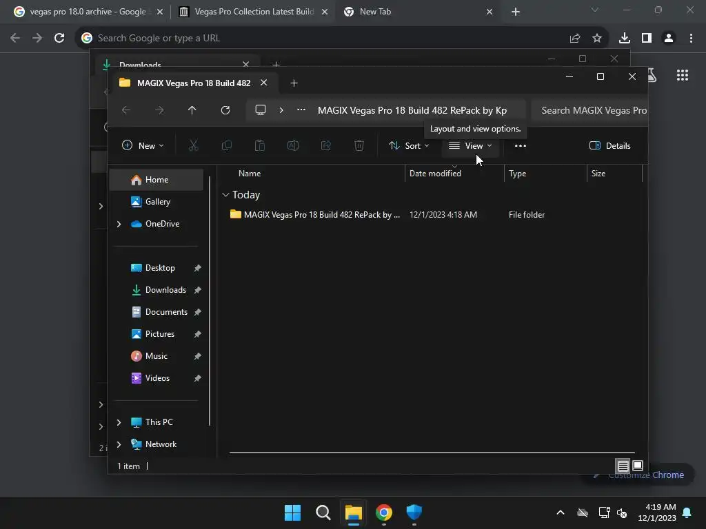This screenshot has height=529, width=706.
Task: Click the Delete trash icon
Action: (x=359, y=145)
